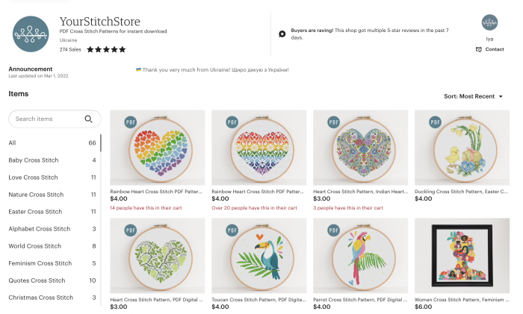Open the Sort: Most Recent dropdown
This screenshot has width=523, height=314.
[473, 96]
